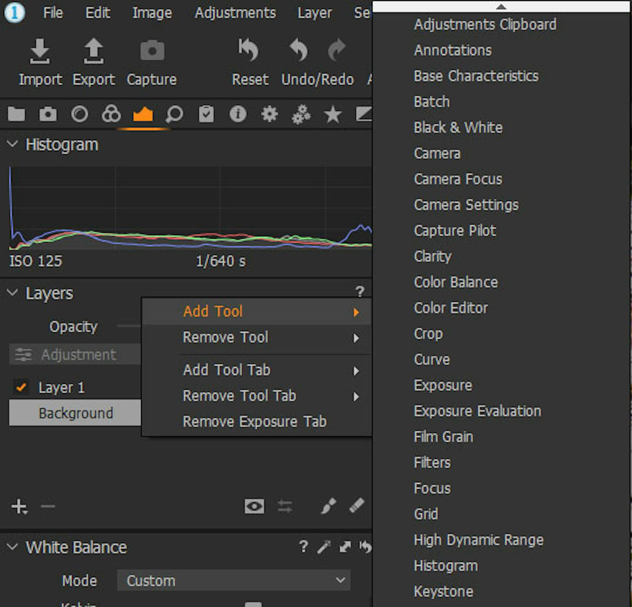Select Remove Exposure Tab option
Viewport: 632px width, 607px height.
[254, 422]
